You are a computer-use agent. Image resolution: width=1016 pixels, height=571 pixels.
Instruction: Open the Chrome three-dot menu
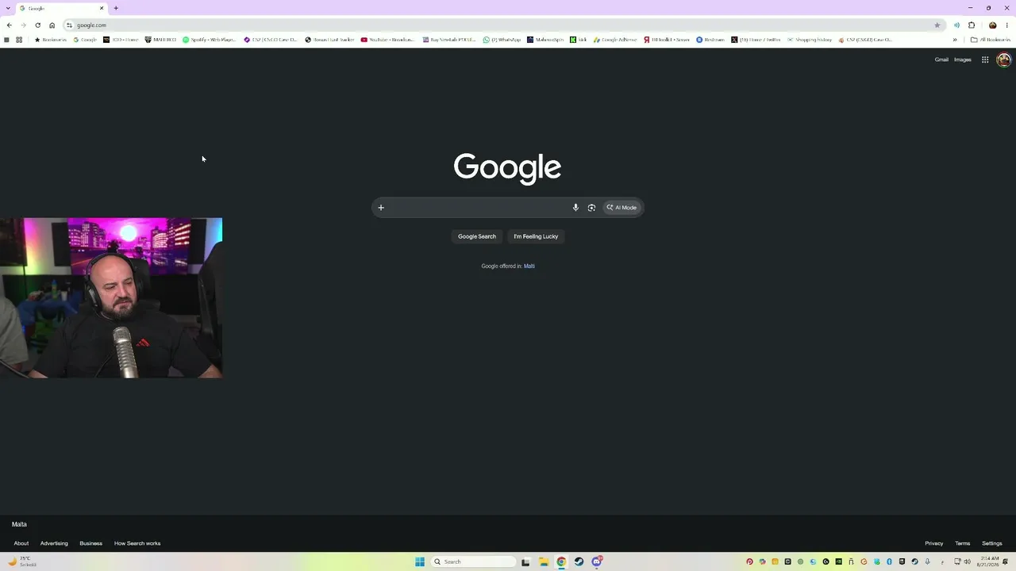click(1007, 25)
